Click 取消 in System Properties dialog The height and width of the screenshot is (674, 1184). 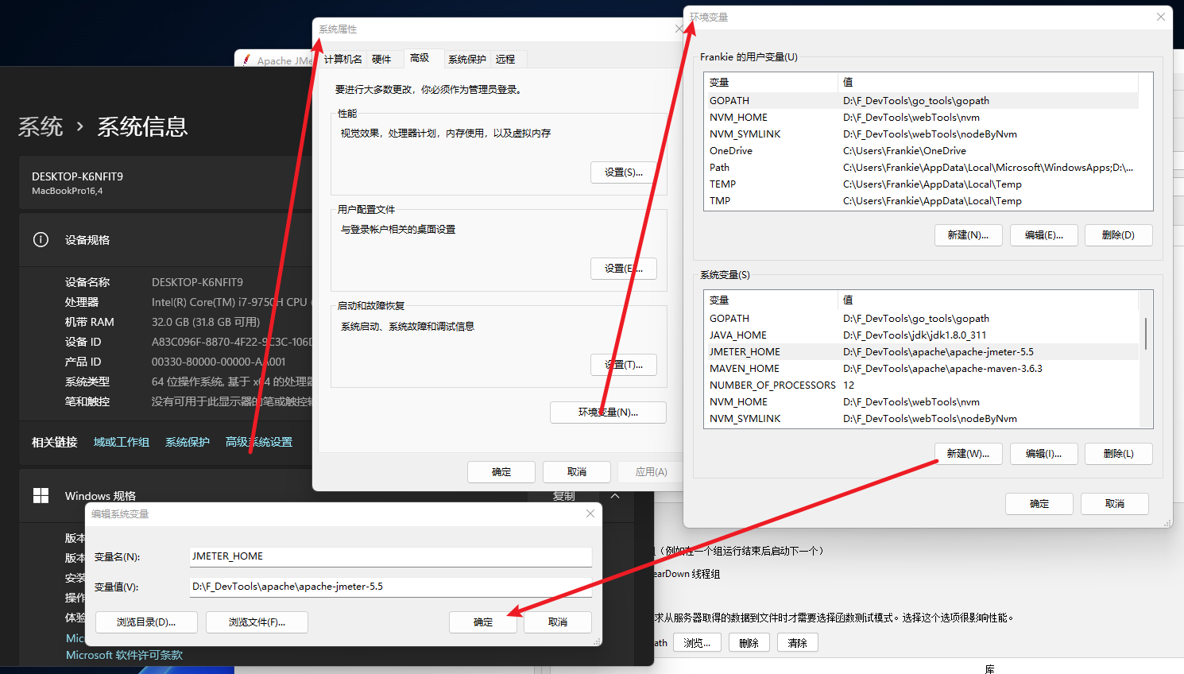tap(577, 472)
